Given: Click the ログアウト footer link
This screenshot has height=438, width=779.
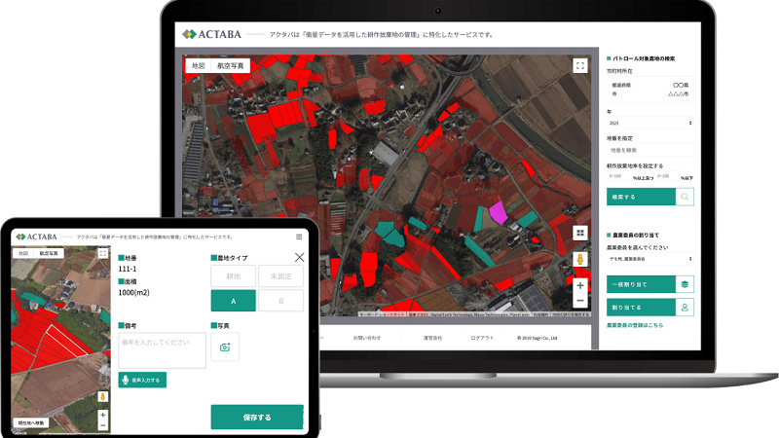Looking at the screenshot, I should coord(482,338).
